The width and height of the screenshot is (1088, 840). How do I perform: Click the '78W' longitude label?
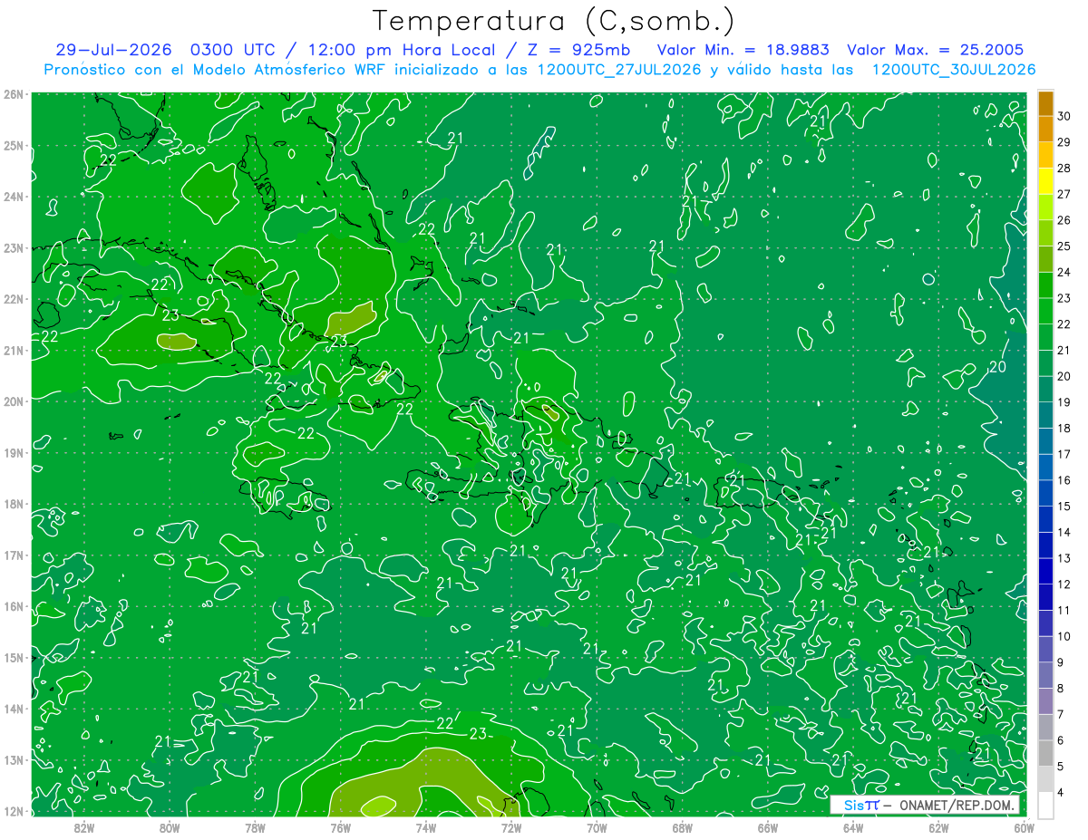(255, 826)
